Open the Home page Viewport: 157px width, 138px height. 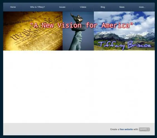click(x=13, y=7)
